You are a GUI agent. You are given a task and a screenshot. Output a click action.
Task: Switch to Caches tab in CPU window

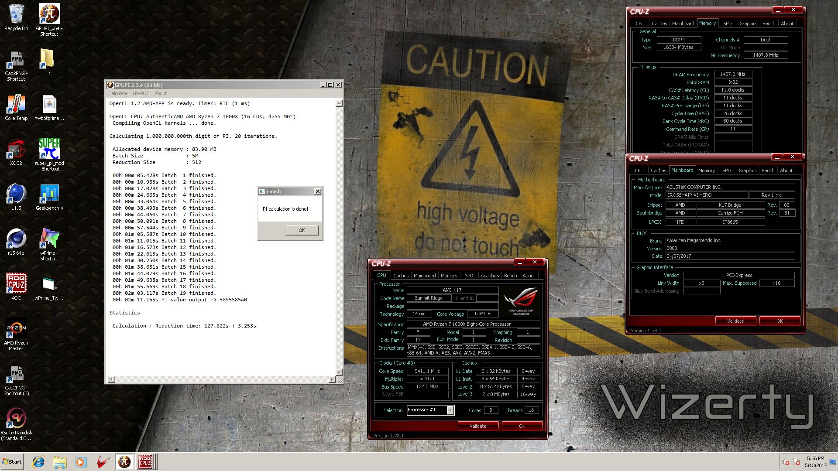click(x=401, y=276)
